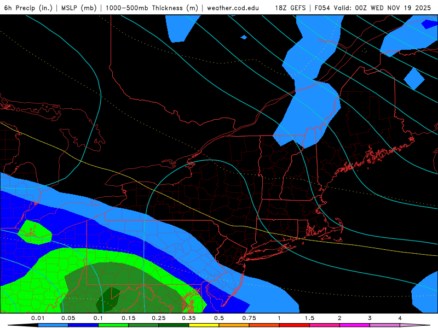The width and height of the screenshot is (438, 328).
Task: Click the '18Z GEFS' model run label
Action: (290, 8)
